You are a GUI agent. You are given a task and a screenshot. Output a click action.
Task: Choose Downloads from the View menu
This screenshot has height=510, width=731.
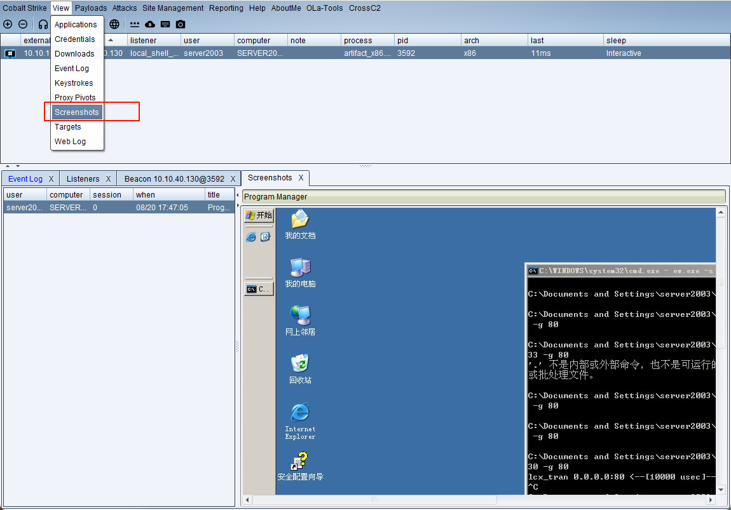(77, 53)
